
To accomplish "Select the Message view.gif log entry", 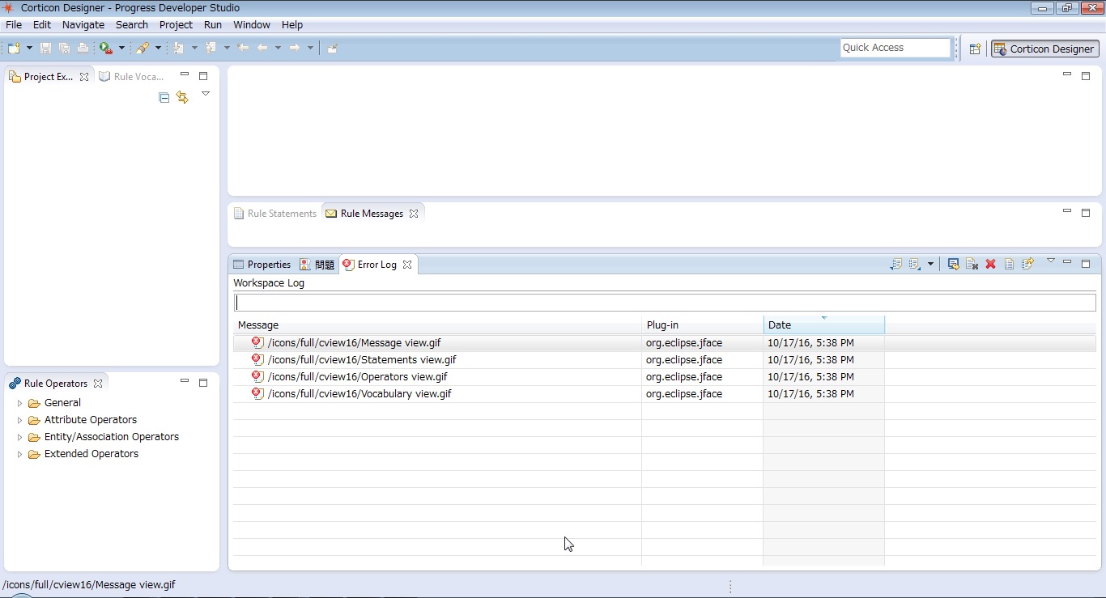I will point(665,343).
